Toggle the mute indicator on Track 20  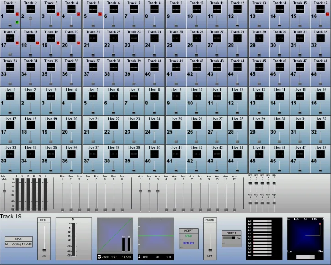click(78, 43)
